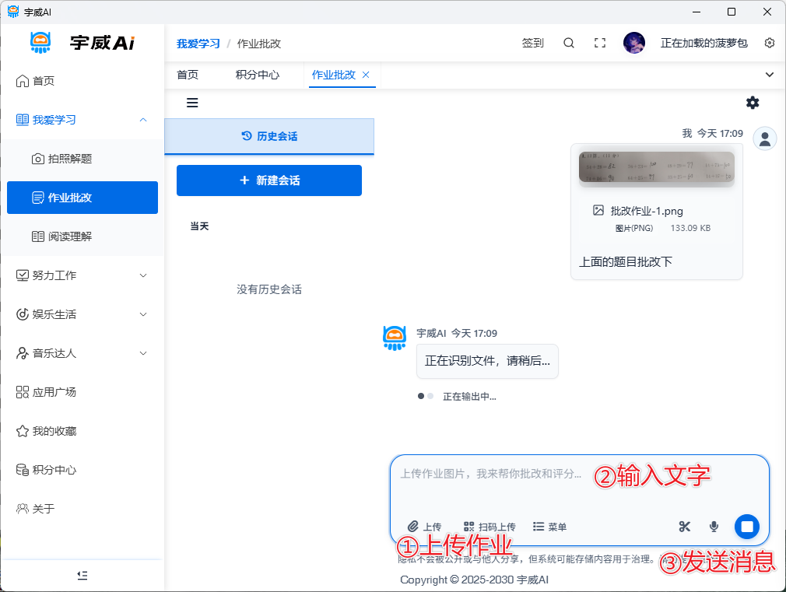Open settings gear next to username
The width and height of the screenshot is (786, 592).
770,44
